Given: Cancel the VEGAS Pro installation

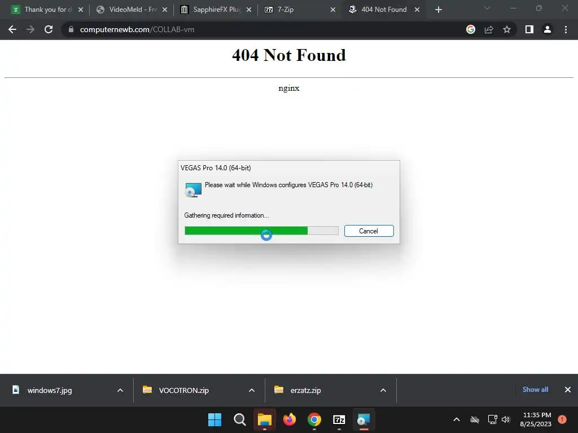Looking at the screenshot, I should 369,231.
